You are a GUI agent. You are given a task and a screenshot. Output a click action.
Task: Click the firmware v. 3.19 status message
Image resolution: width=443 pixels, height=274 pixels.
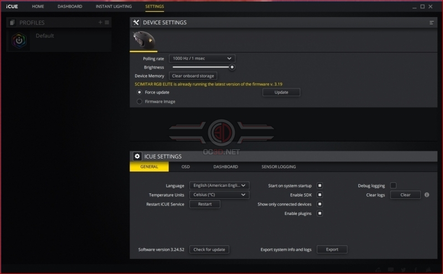[209, 84]
